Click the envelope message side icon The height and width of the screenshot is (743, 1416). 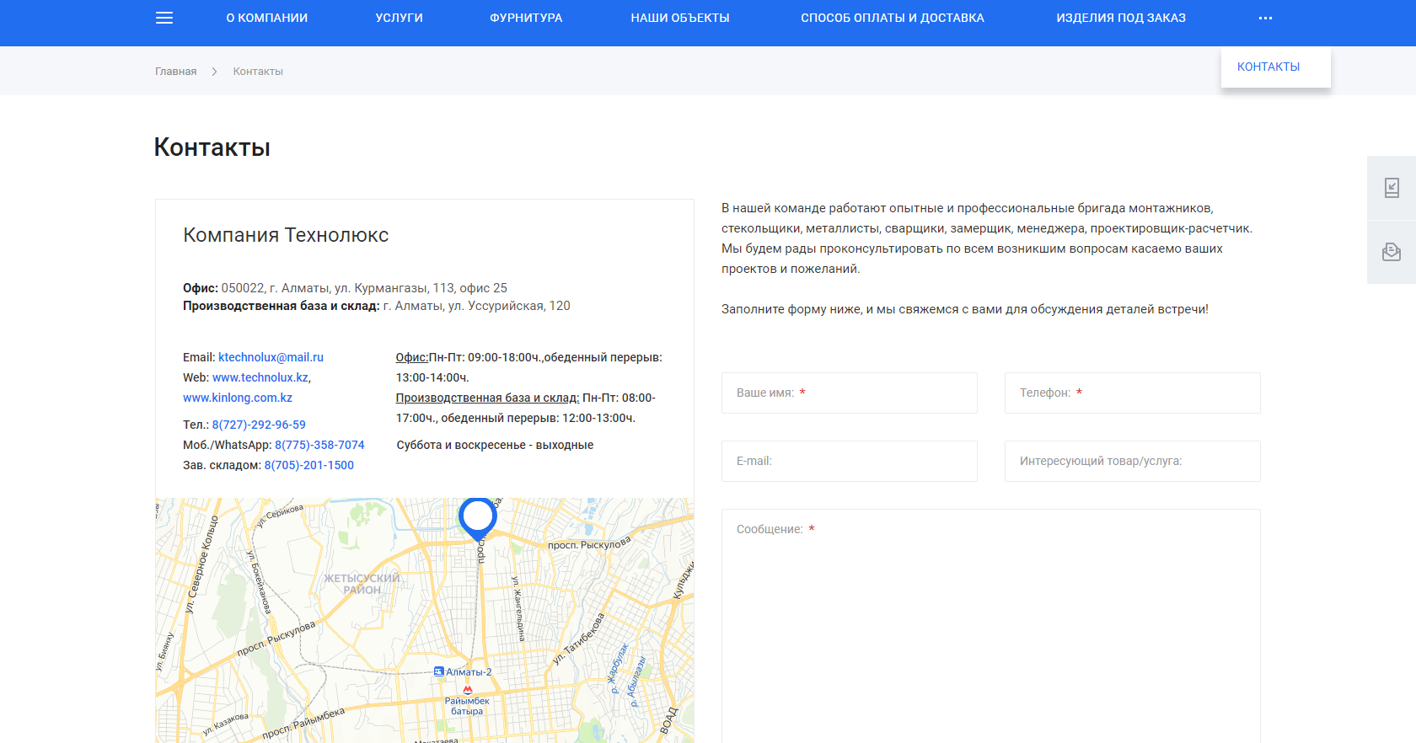[x=1392, y=252]
